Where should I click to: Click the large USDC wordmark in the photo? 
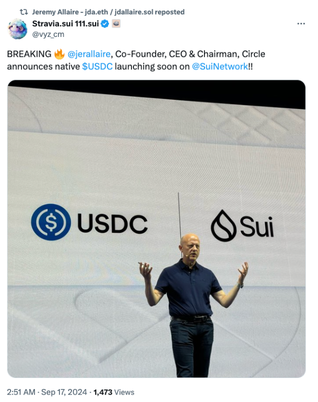(x=112, y=224)
